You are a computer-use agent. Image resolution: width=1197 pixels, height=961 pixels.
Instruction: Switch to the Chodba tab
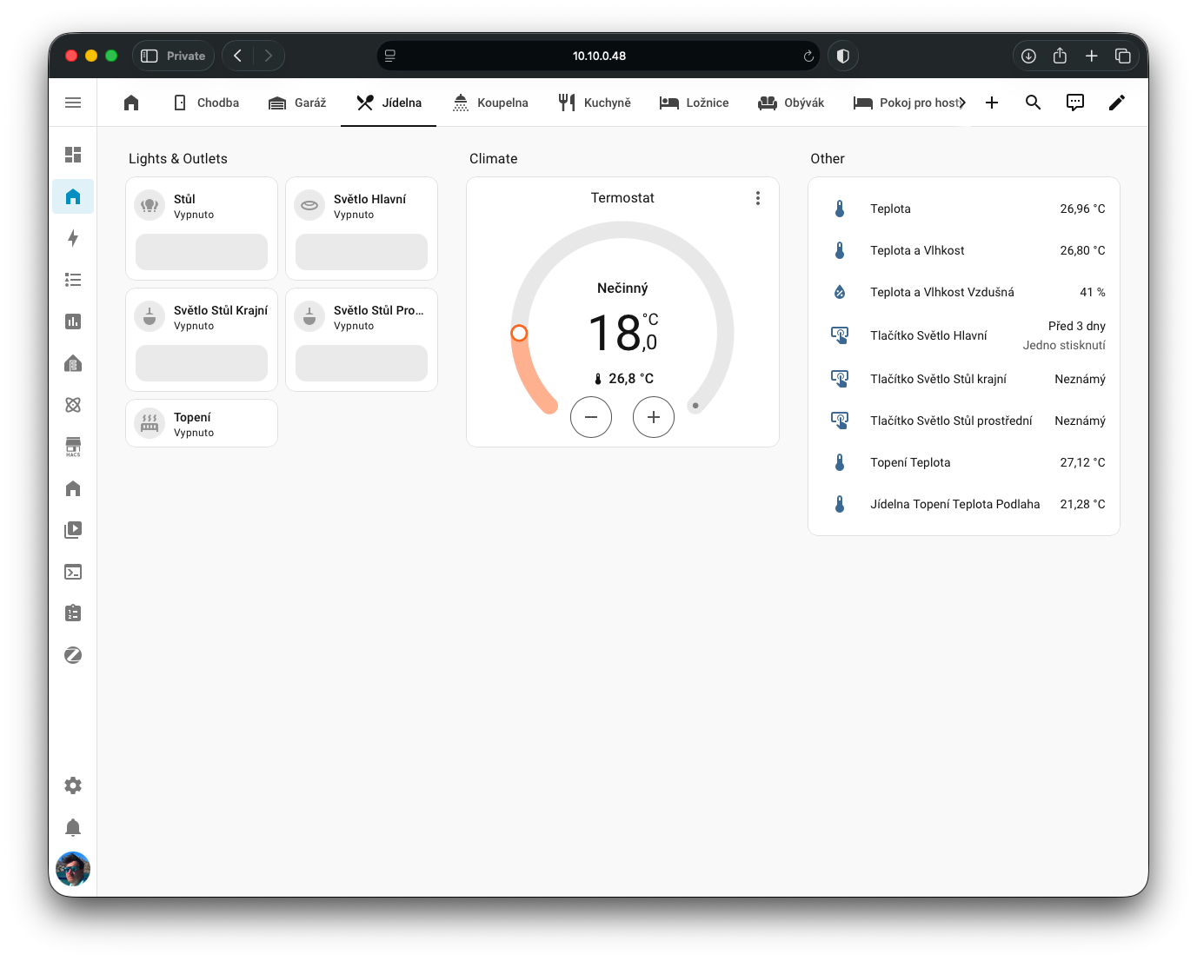click(206, 103)
